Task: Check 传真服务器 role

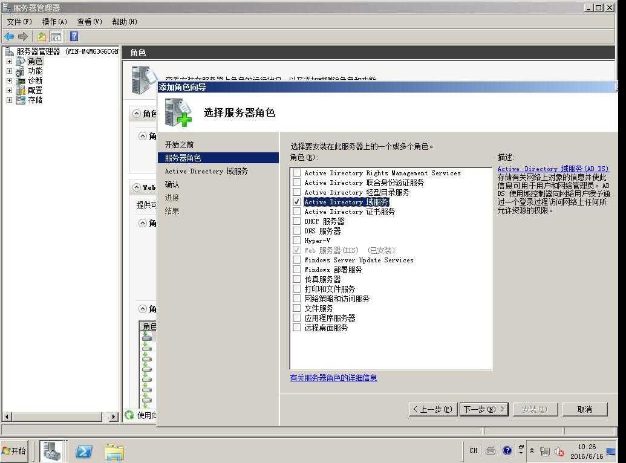Action: 296,279
